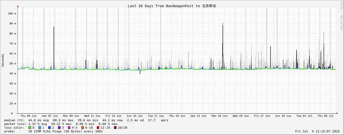Viewport: 344px width, 135px height.
Task: Click the '50 m' y-axis value
Action: click(12, 64)
